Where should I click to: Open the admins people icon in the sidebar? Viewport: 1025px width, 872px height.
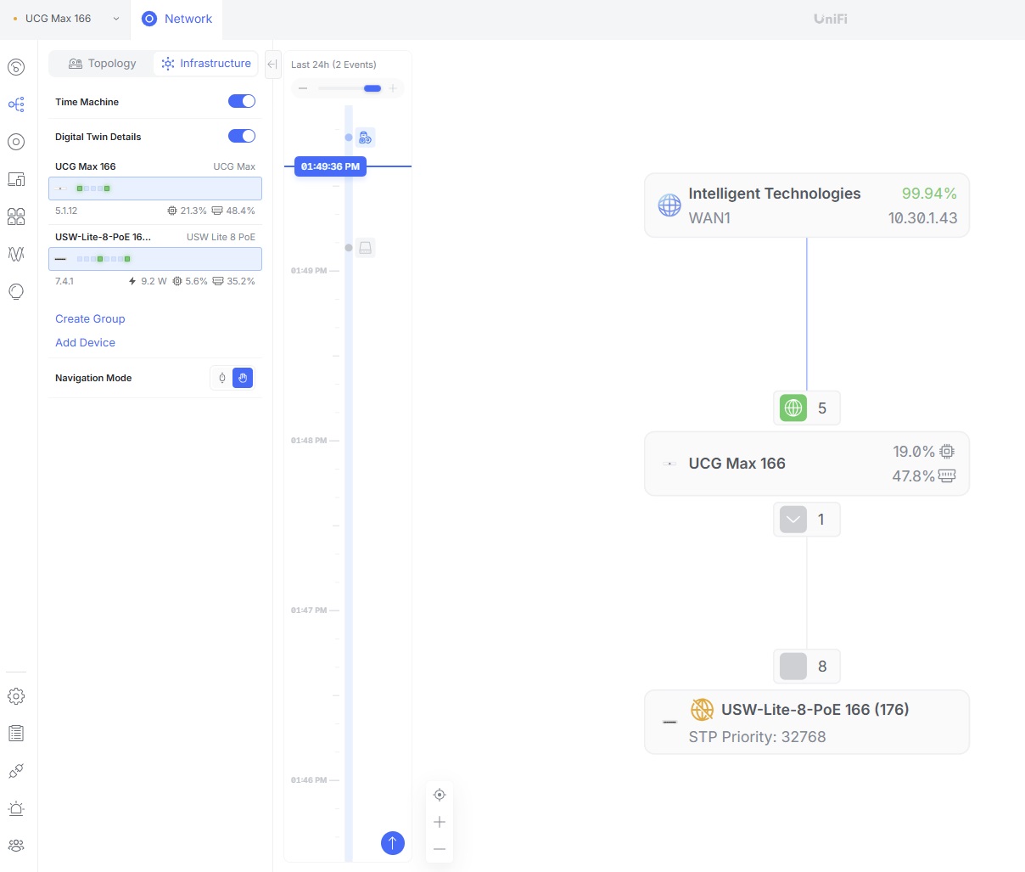tap(16, 846)
